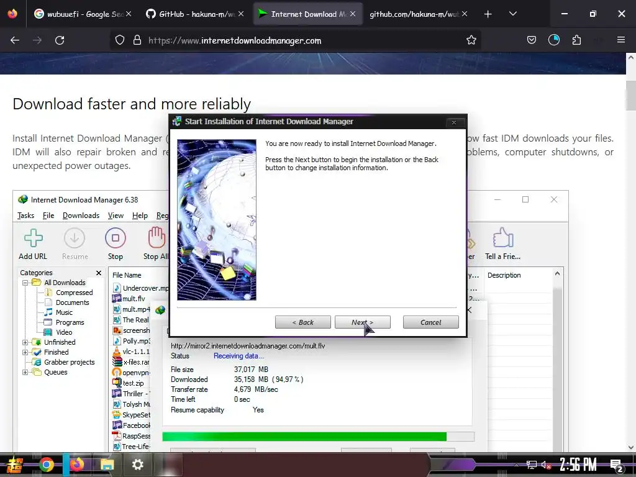
Task: Open the hamburger application menu
Action: coord(621,40)
